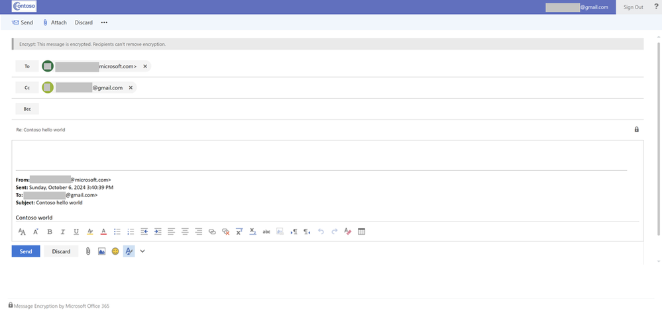Clear formatting with eraser icon
This screenshot has width=662, height=319.
click(x=348, y=231)
